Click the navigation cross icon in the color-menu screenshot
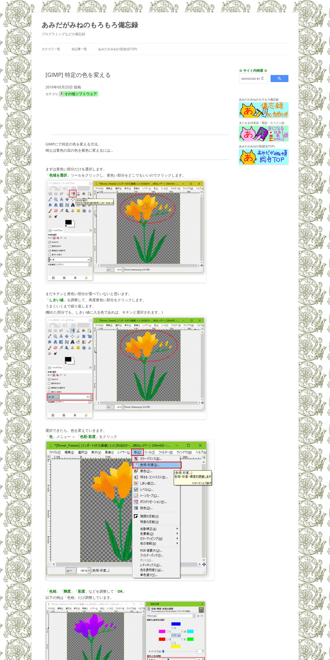The width and height of the screenshot is (330, 660). point(204,564)
